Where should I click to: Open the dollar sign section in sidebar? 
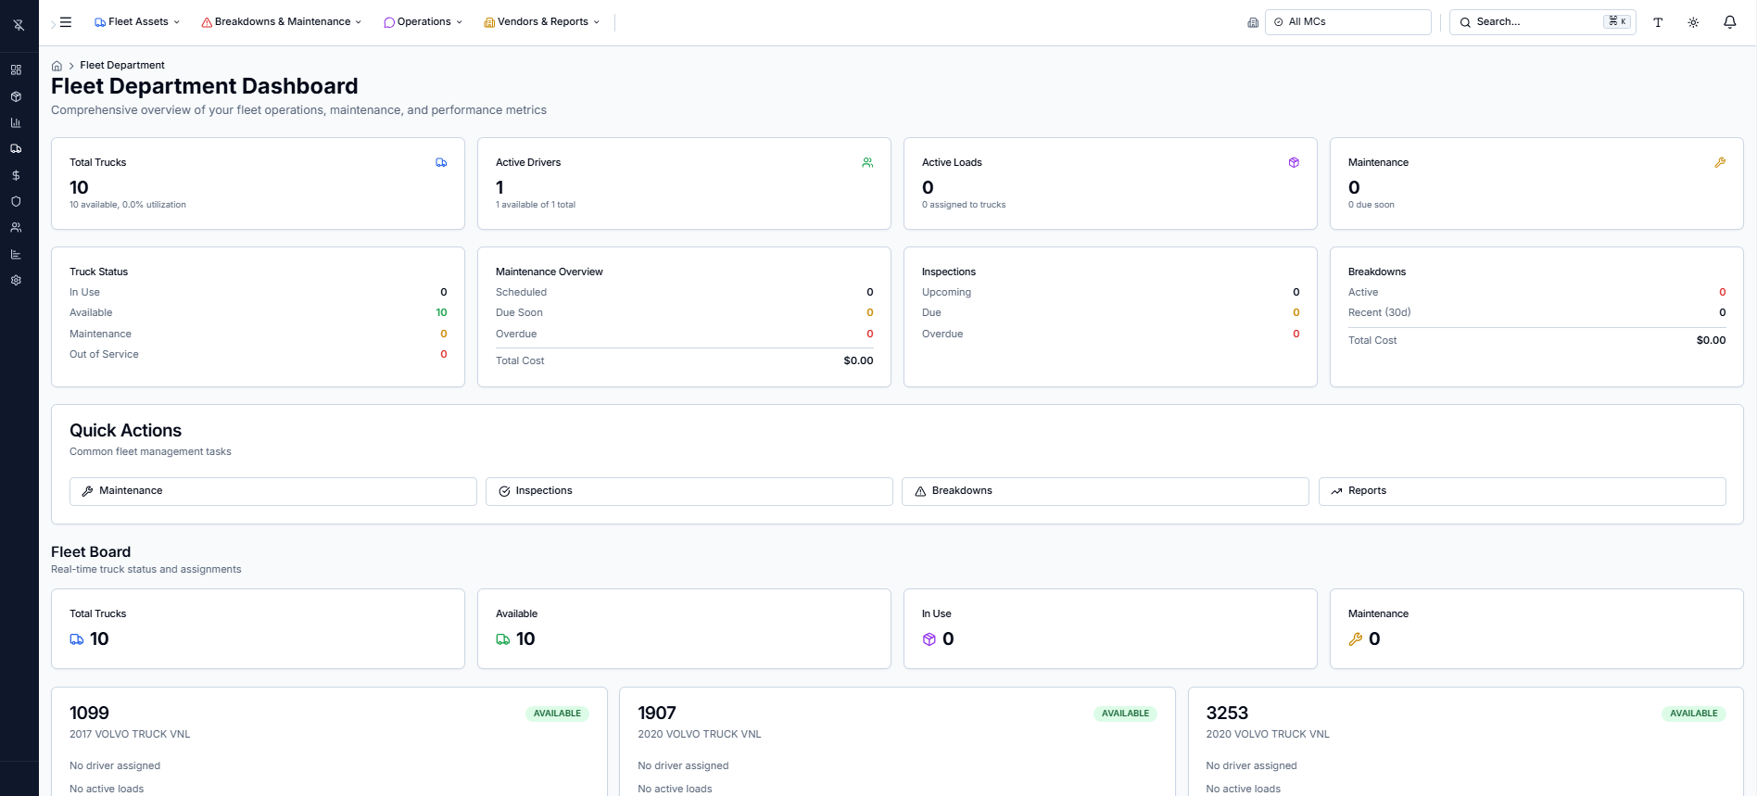point(16,175)
